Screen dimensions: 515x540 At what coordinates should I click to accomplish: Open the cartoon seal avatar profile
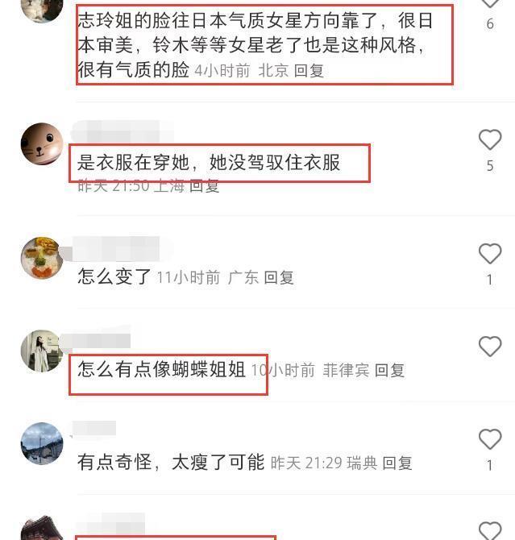tap(42, 144)
